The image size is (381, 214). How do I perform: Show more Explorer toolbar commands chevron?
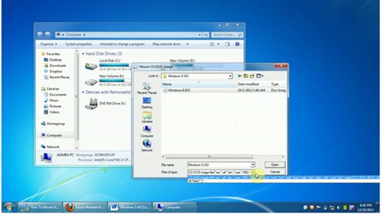point(187,44)
